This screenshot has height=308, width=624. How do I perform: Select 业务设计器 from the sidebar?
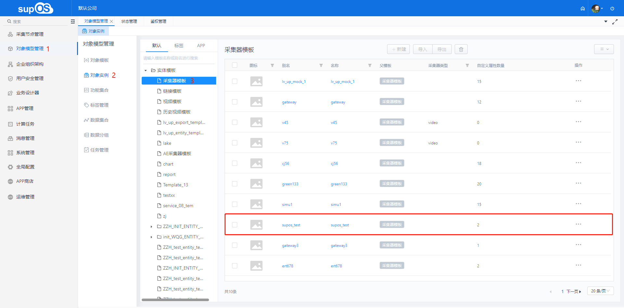pyautogui.click(x=29, y=92)
